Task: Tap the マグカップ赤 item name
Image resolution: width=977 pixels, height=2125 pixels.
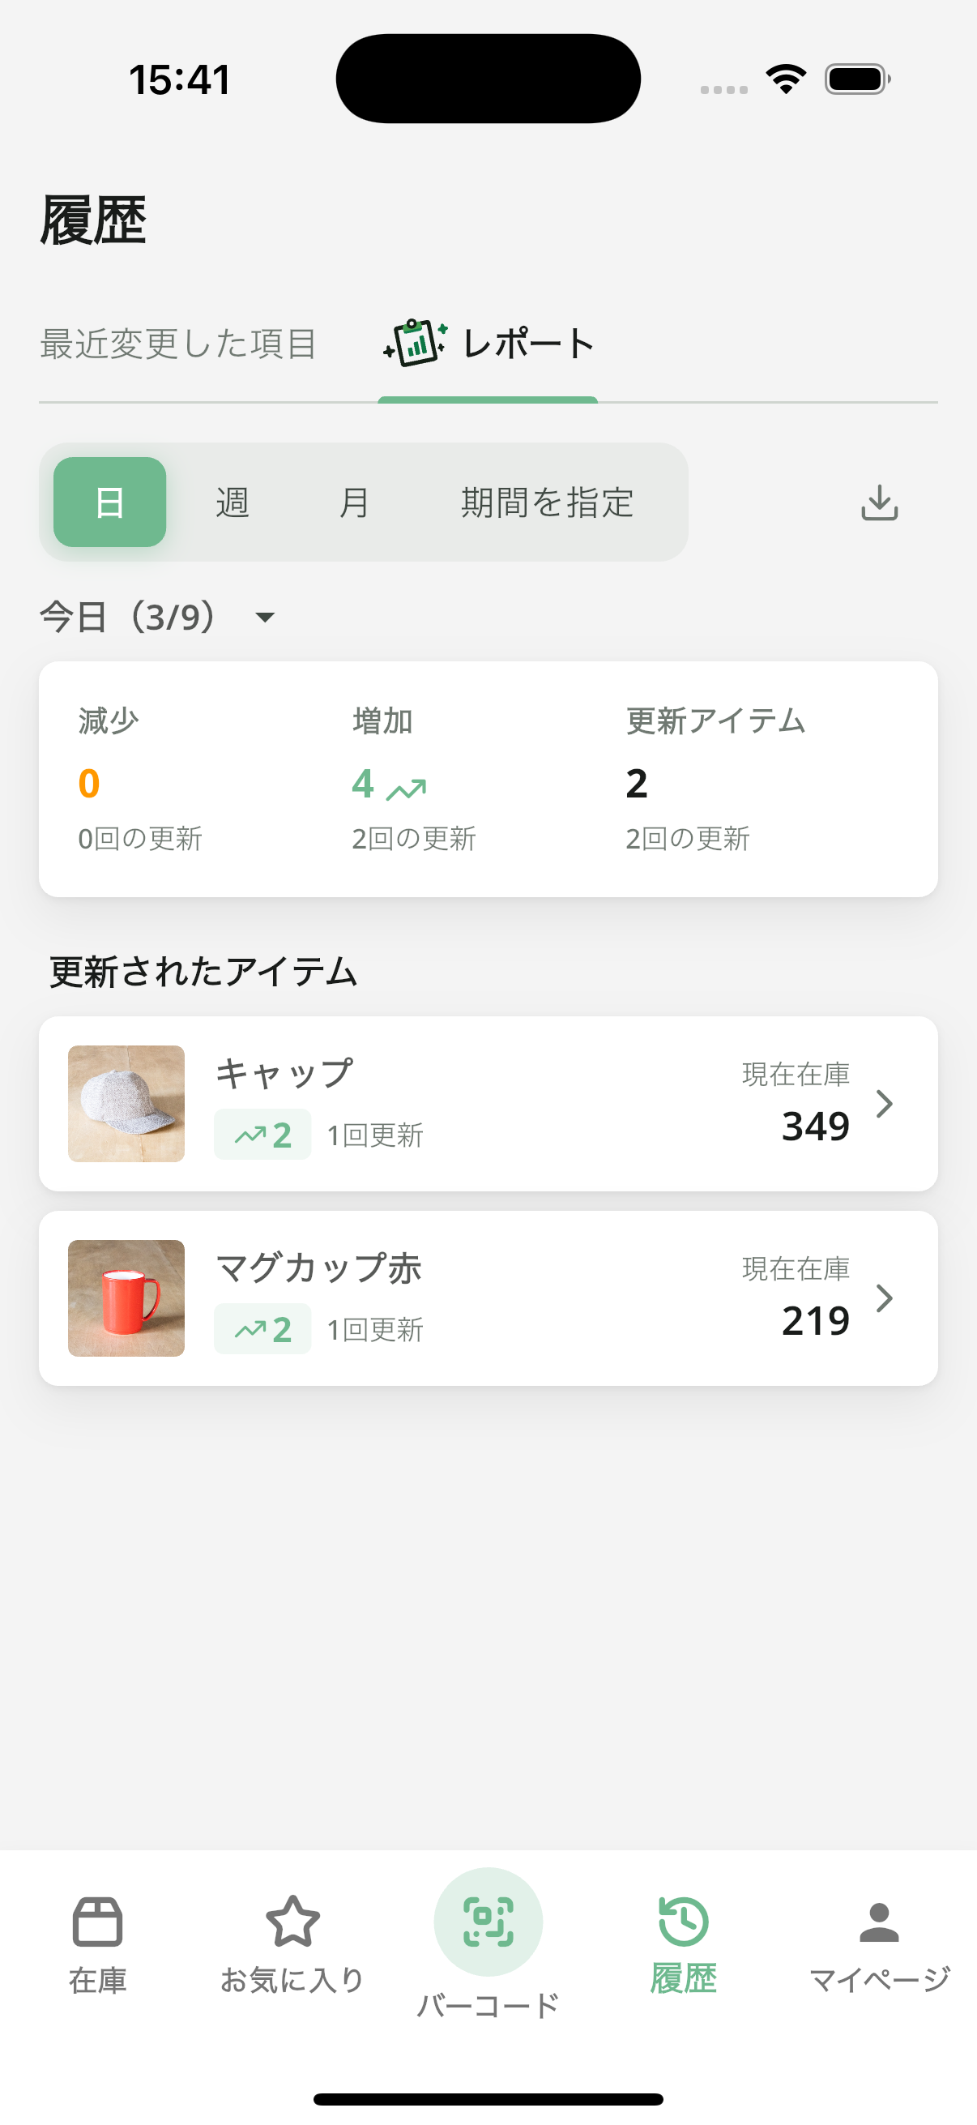Action: click(318, 1268)
